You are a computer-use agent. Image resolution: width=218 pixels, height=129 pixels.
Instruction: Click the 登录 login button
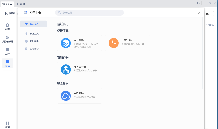pos(209,14)
